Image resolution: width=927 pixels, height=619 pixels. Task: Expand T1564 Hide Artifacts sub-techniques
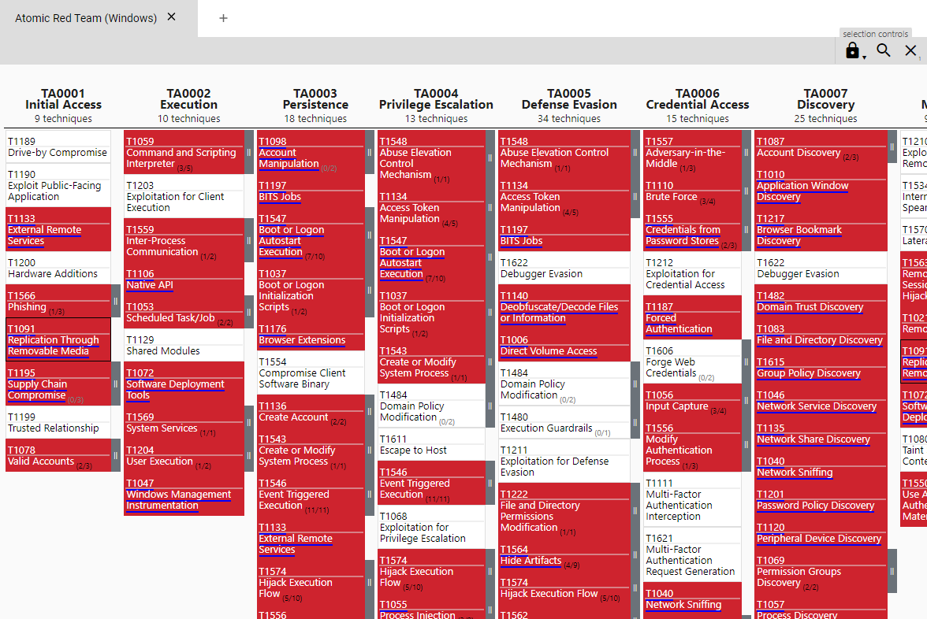coord(635,554)
